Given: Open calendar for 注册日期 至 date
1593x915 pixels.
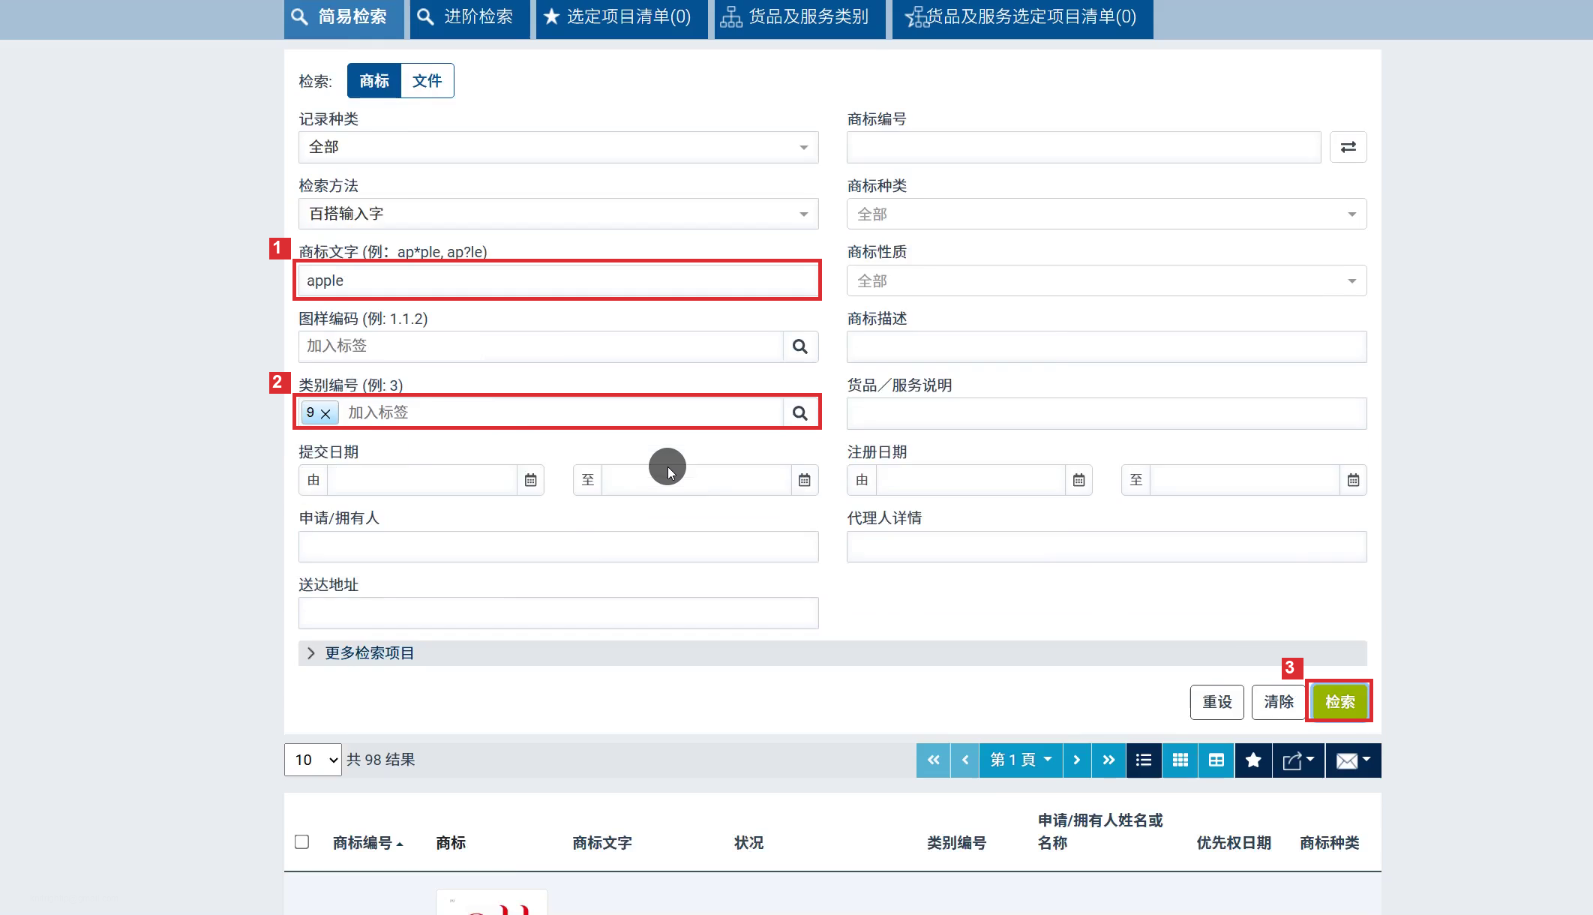Looking at the screenshot, I should click(1353, 480).
